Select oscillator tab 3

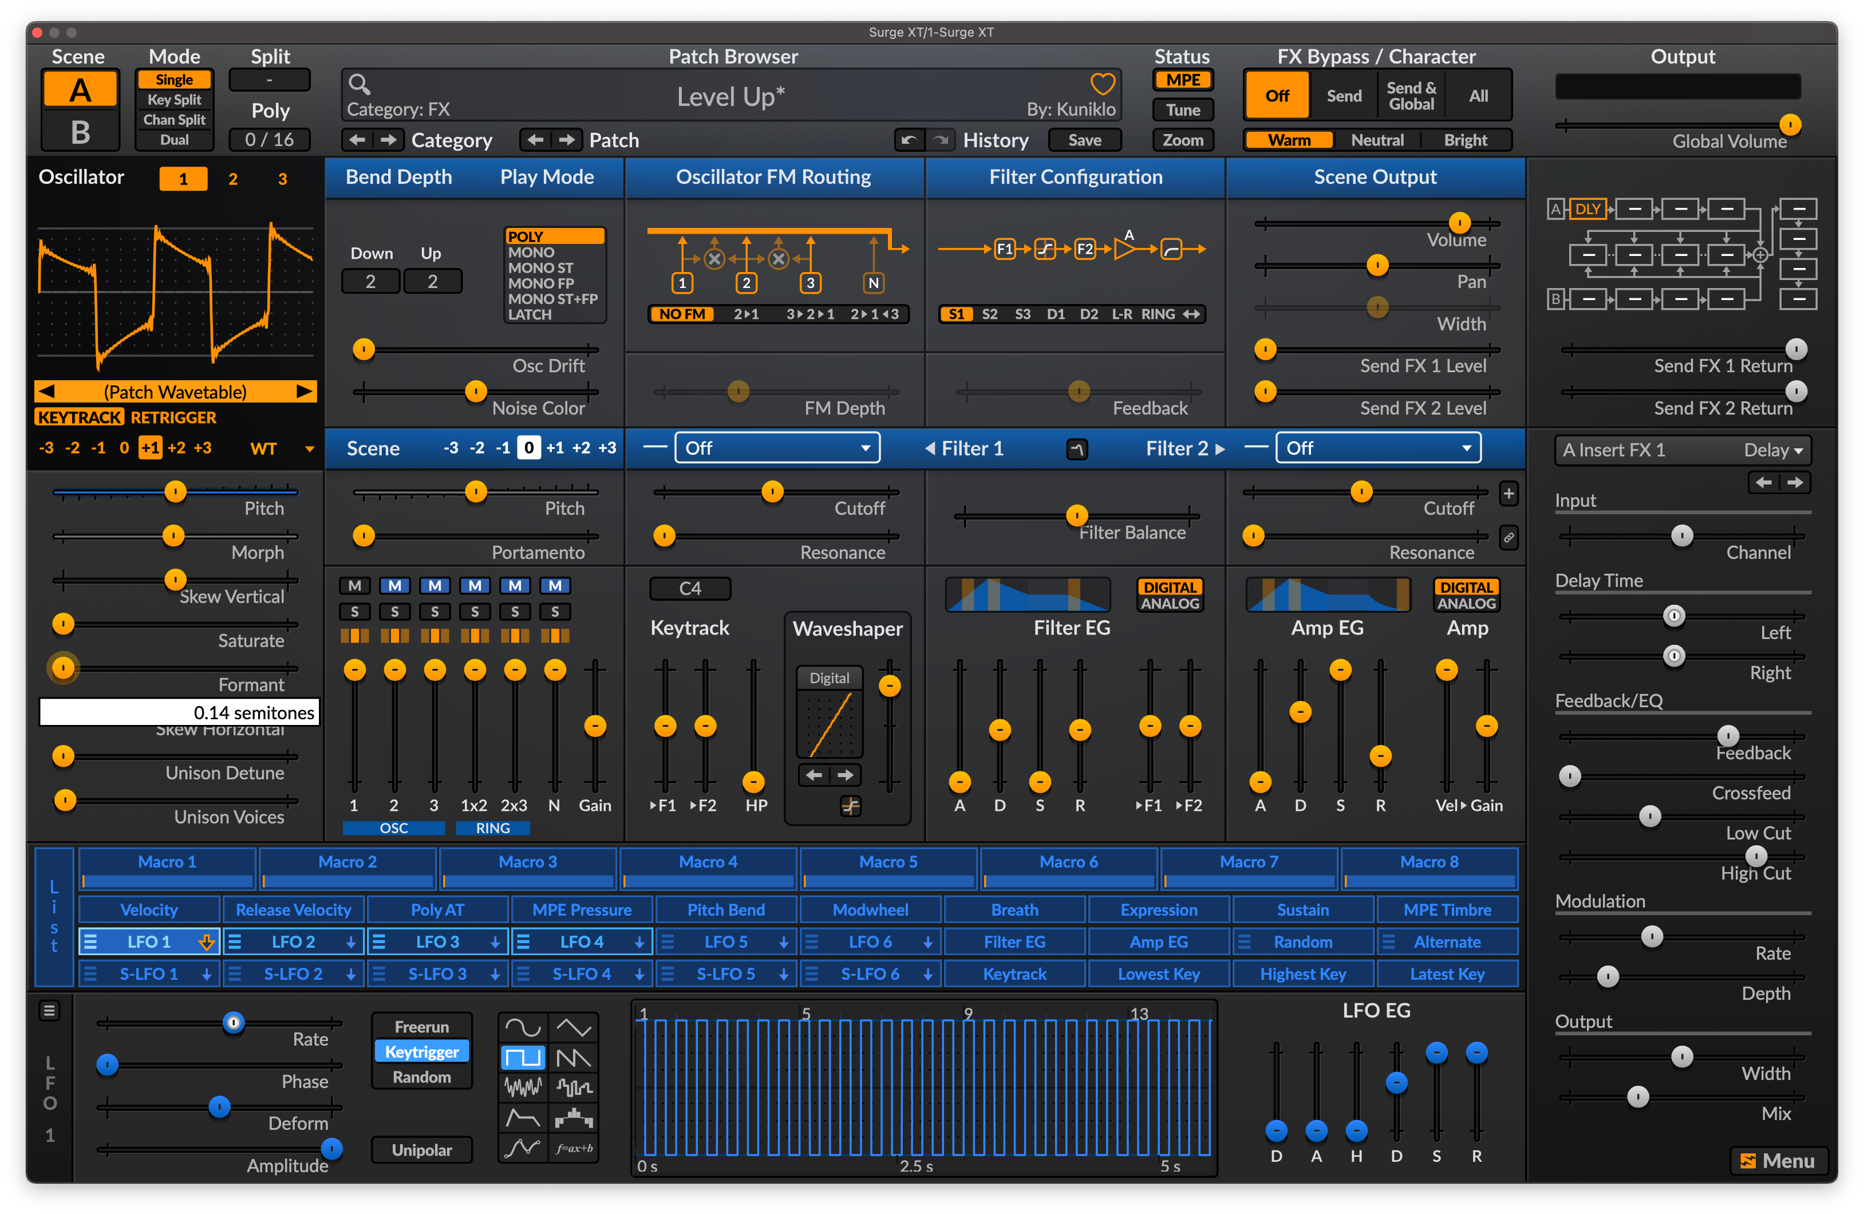[x=282, y=179]
